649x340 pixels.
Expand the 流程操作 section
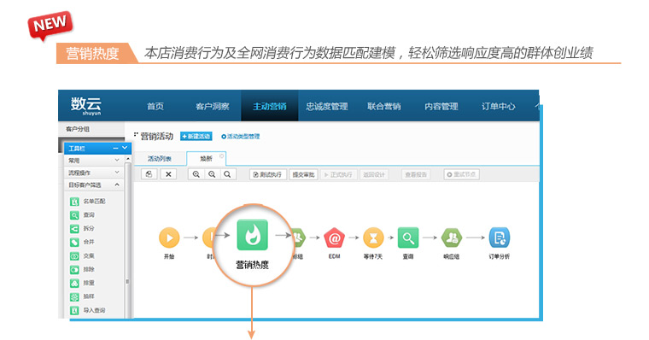click(x=94, y=173)
